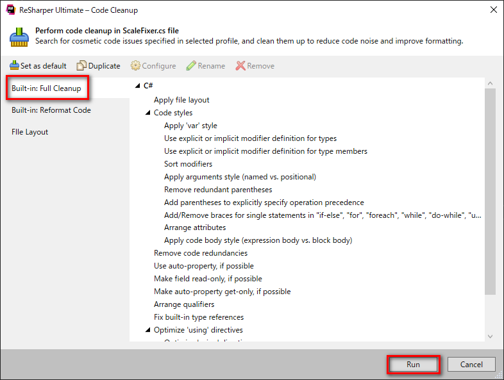
Task: Collapse the Code styles node
Action: click(x=148, y=113)
